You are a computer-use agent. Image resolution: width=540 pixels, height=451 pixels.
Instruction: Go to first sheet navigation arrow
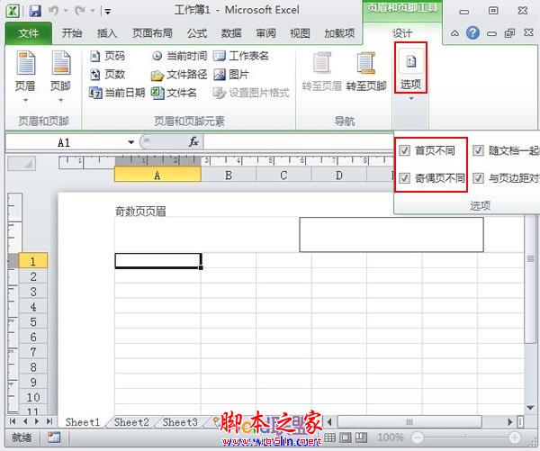pos(13,421)
